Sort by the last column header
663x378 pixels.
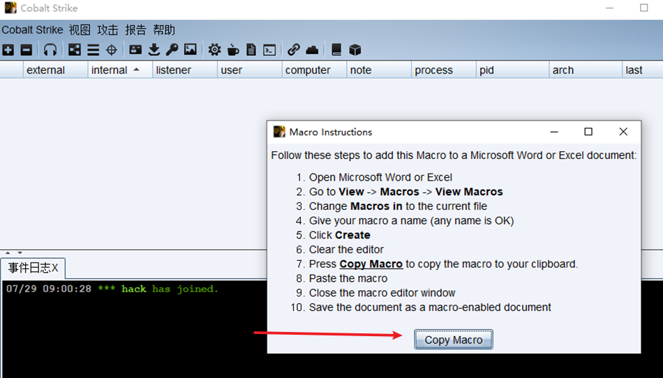coord(643,70)
